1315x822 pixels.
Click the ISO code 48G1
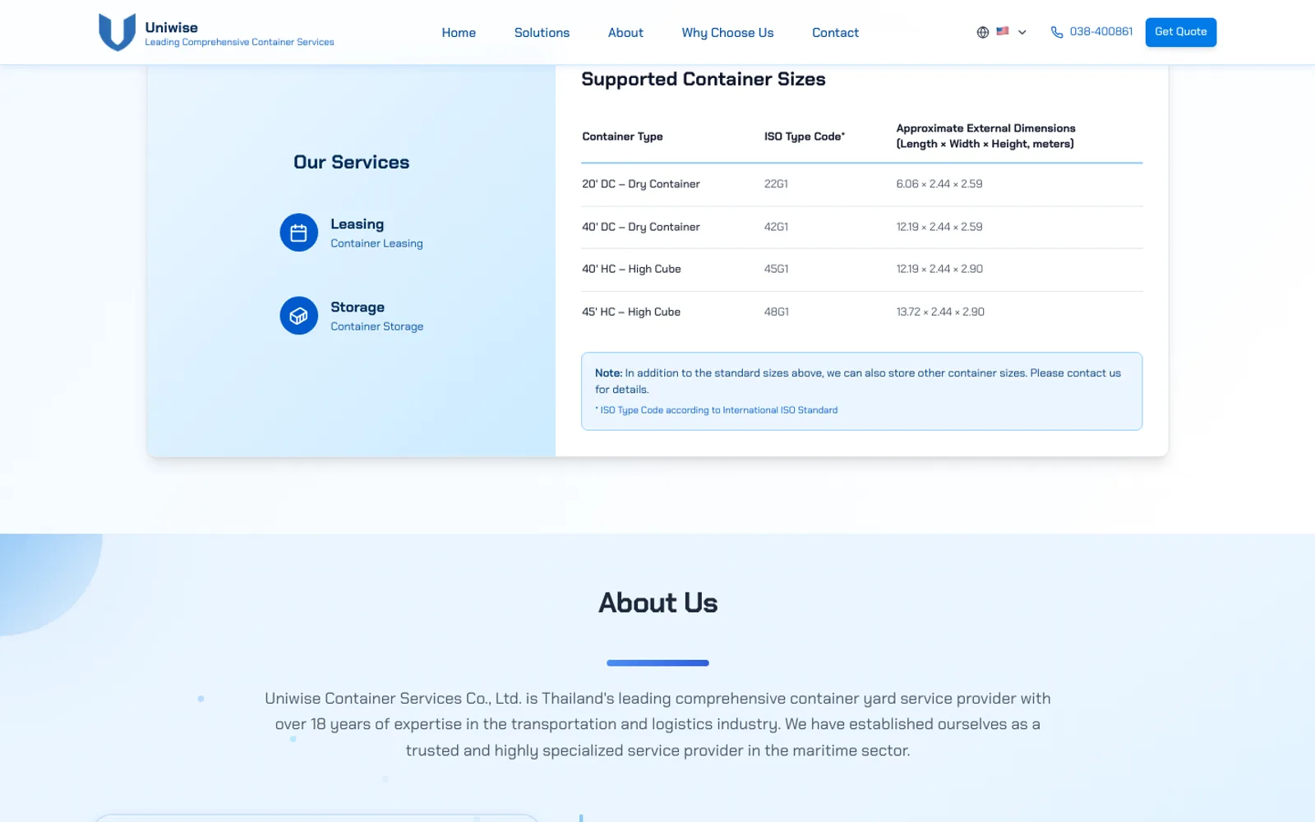tap(776, 312)
